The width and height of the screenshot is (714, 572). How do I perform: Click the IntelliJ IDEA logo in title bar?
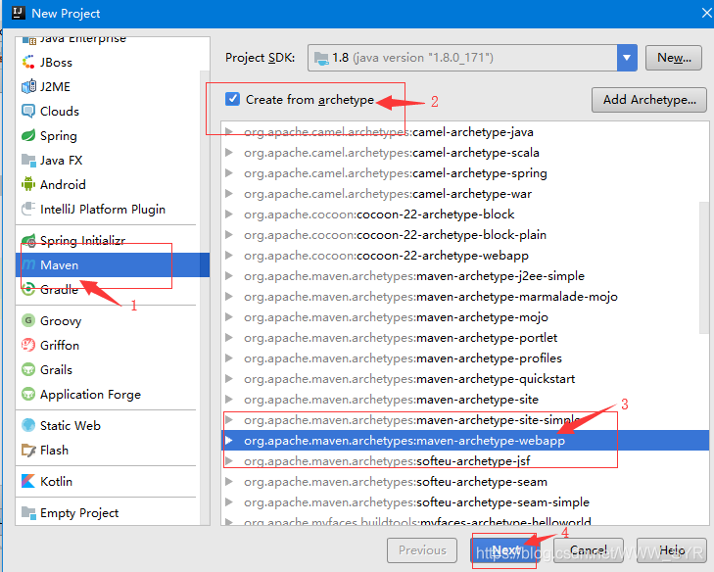coord(19,13)
